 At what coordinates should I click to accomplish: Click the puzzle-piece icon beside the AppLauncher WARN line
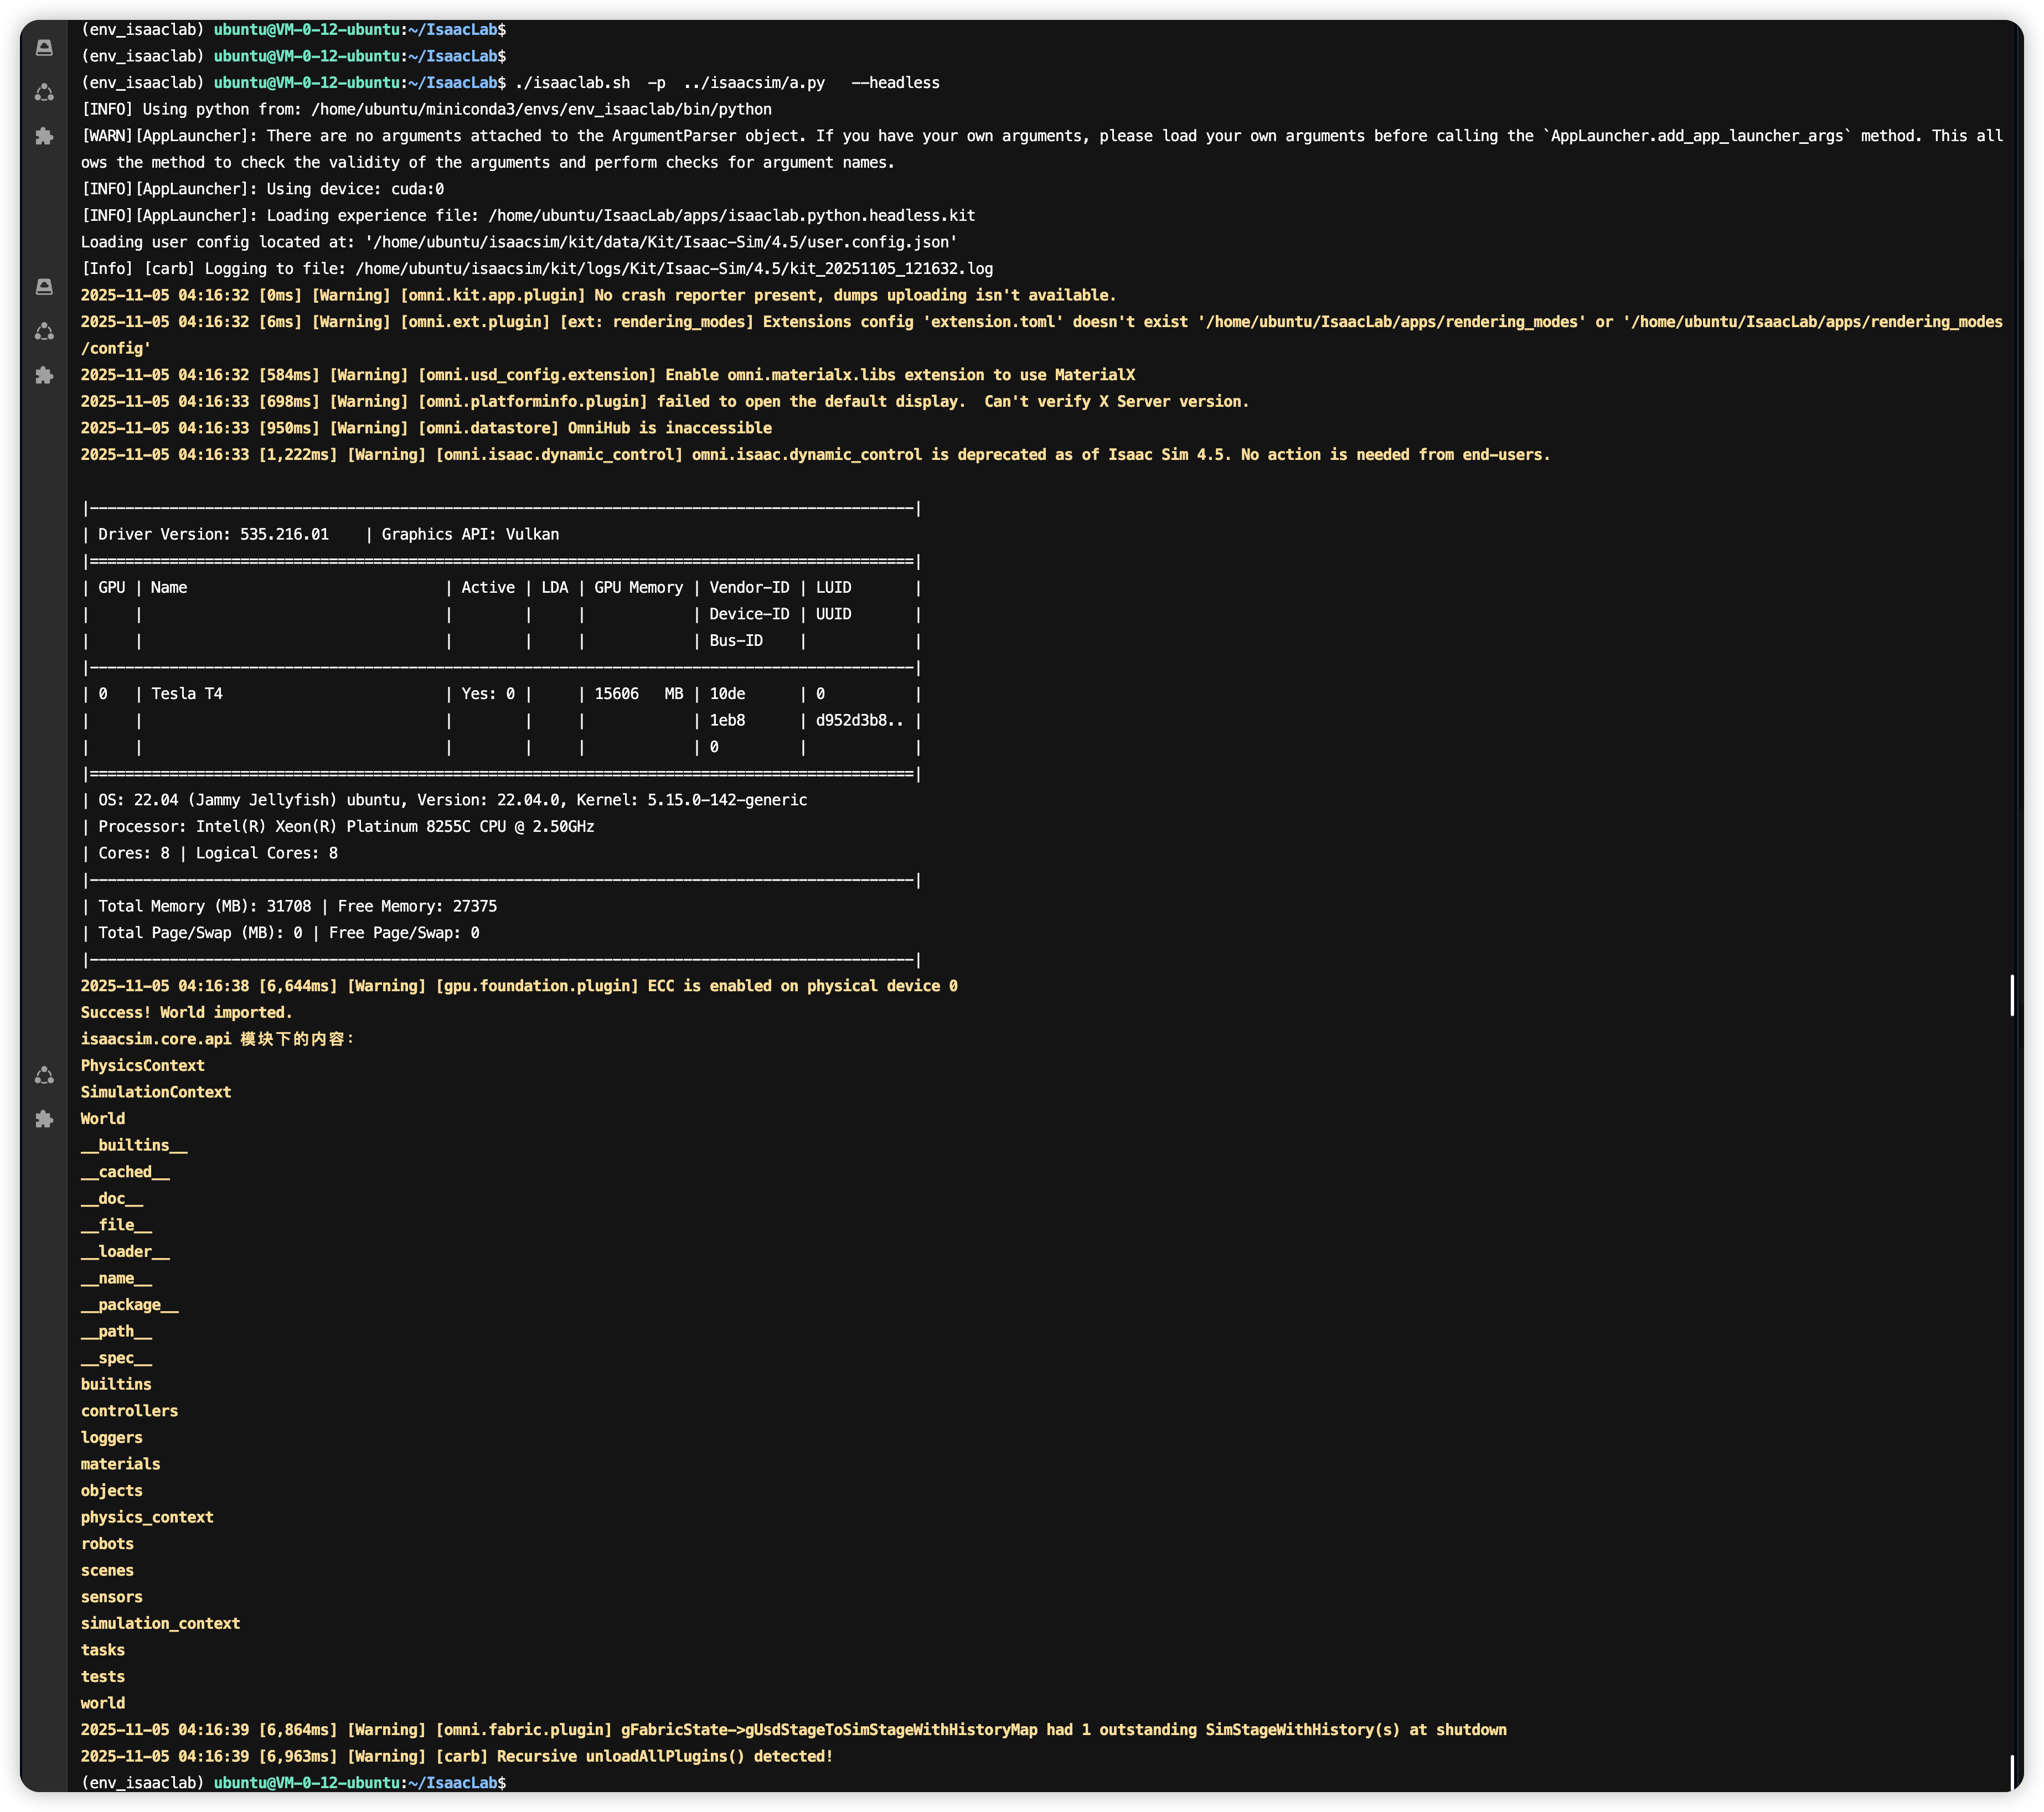tap(44, 136)
